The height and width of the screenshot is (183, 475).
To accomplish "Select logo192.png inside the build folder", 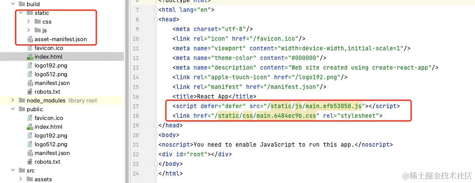I will click(x=51, y=65).
